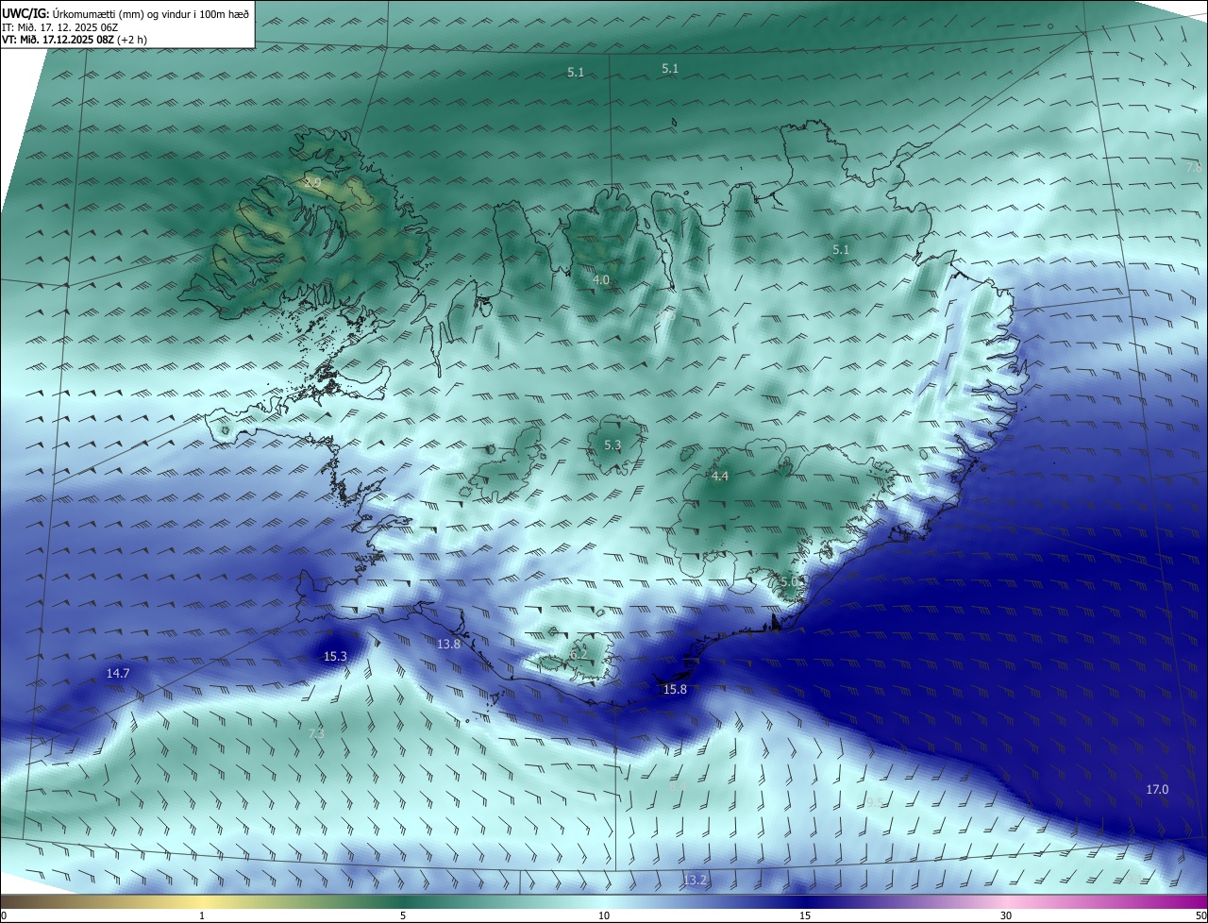Click the 4.4 value label on the large glacier
1208x923 pixels.
pyautogui.click(x=720, y=477)
